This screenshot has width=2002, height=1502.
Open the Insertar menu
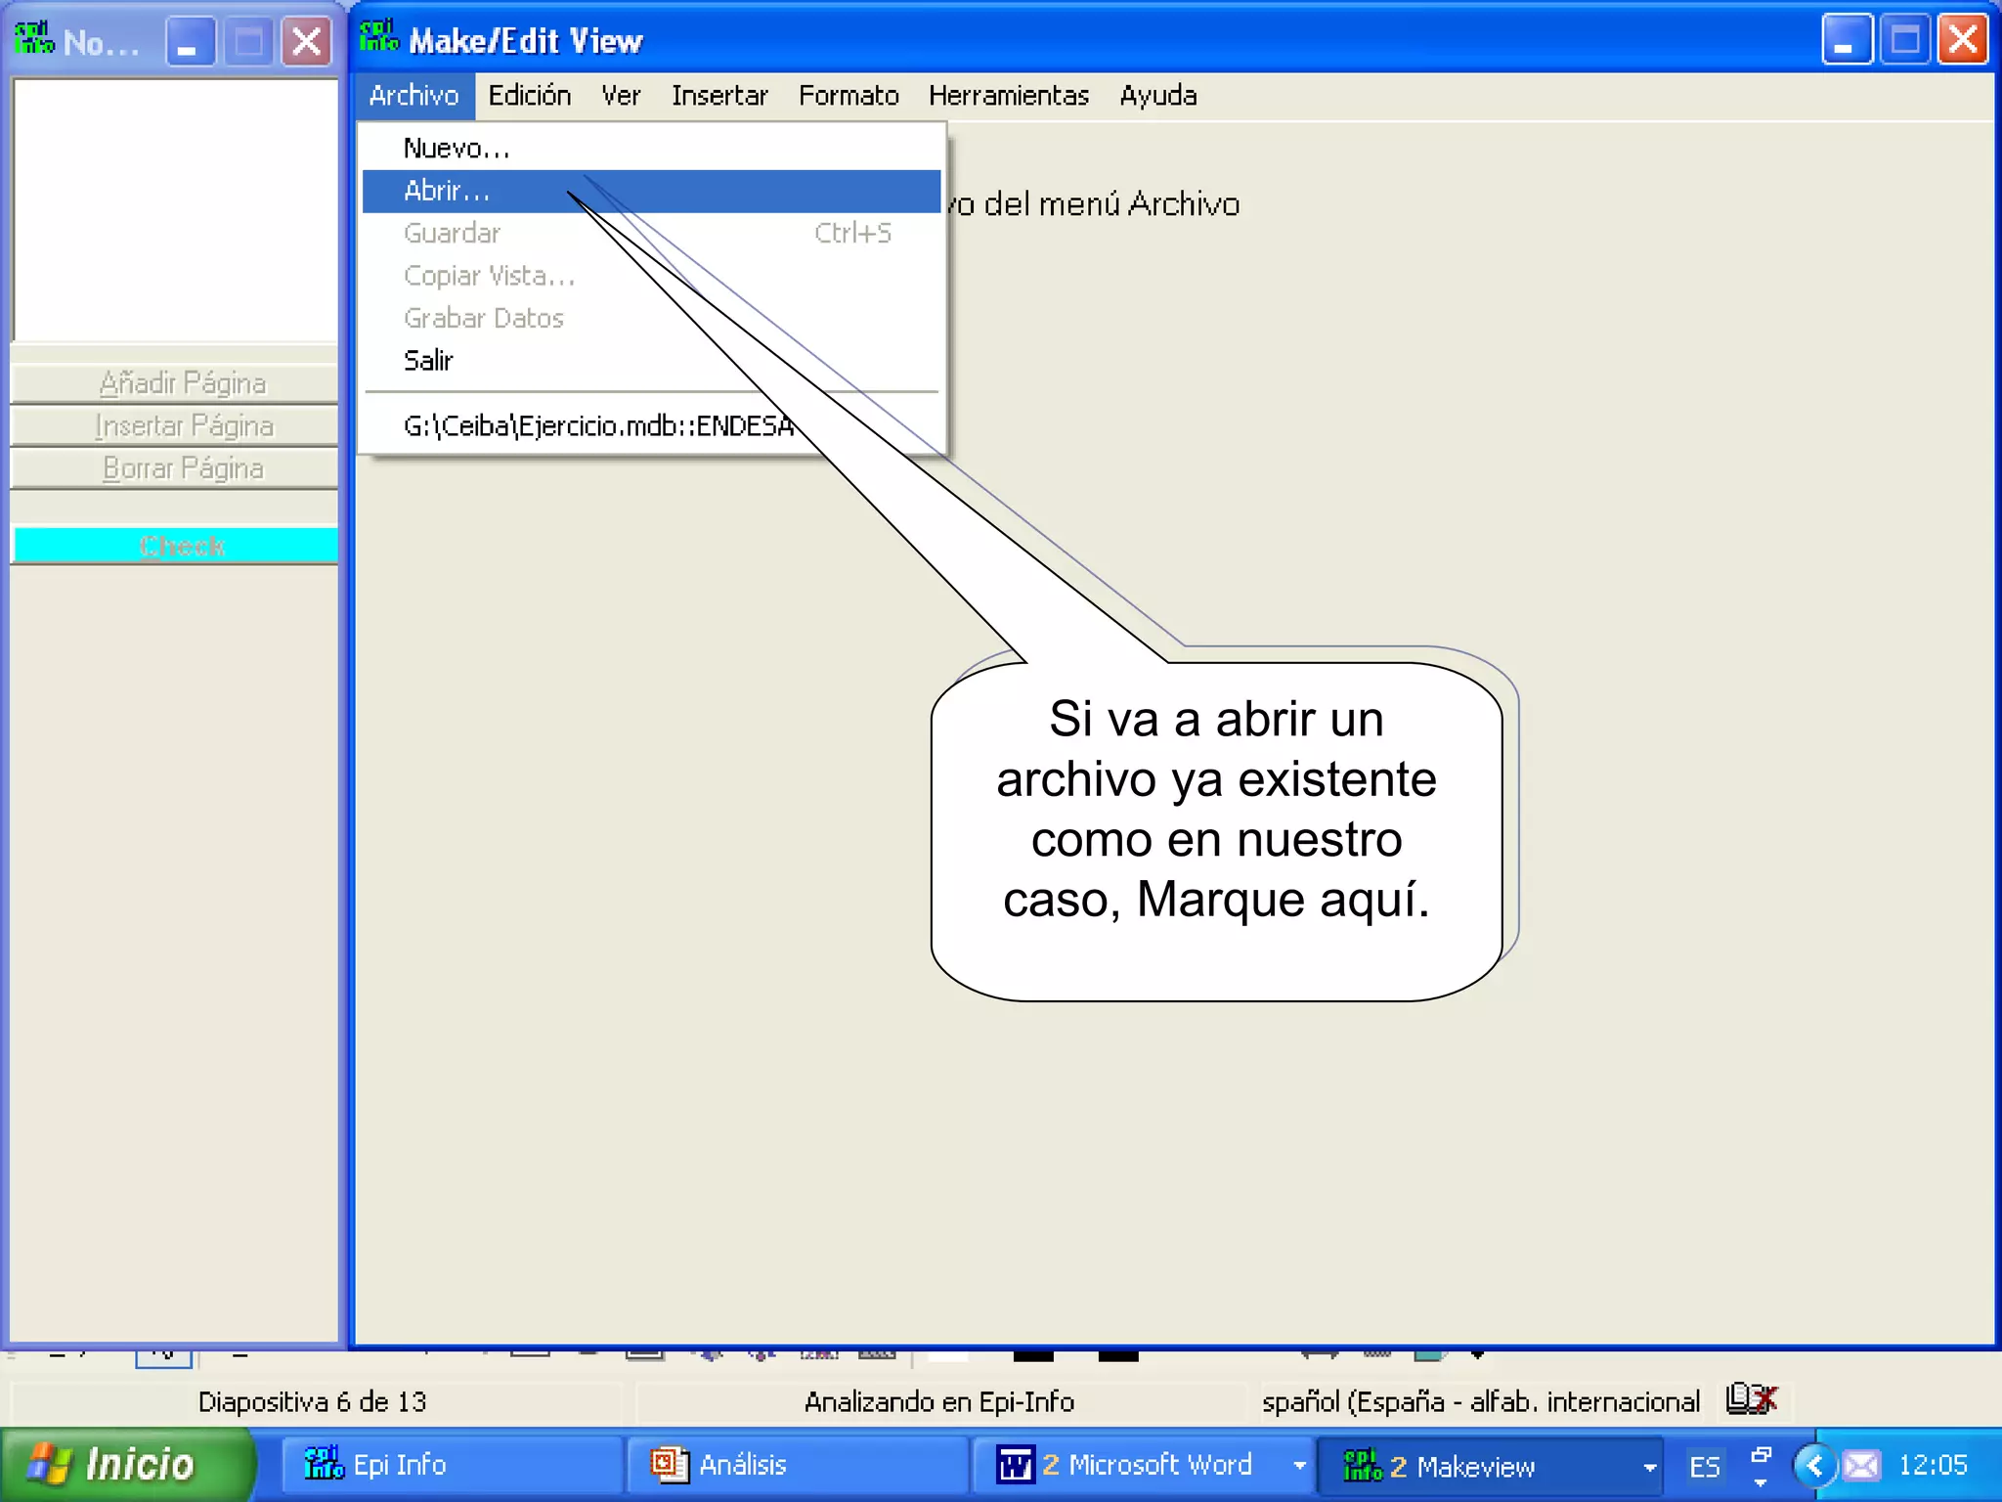click(x=719, y=96)
